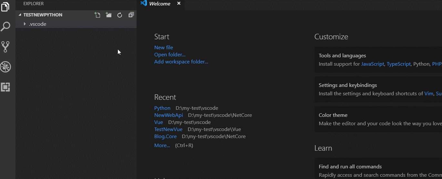Open Find and run all commands card
The image size is (442, 179).
(x=378, y=168)
